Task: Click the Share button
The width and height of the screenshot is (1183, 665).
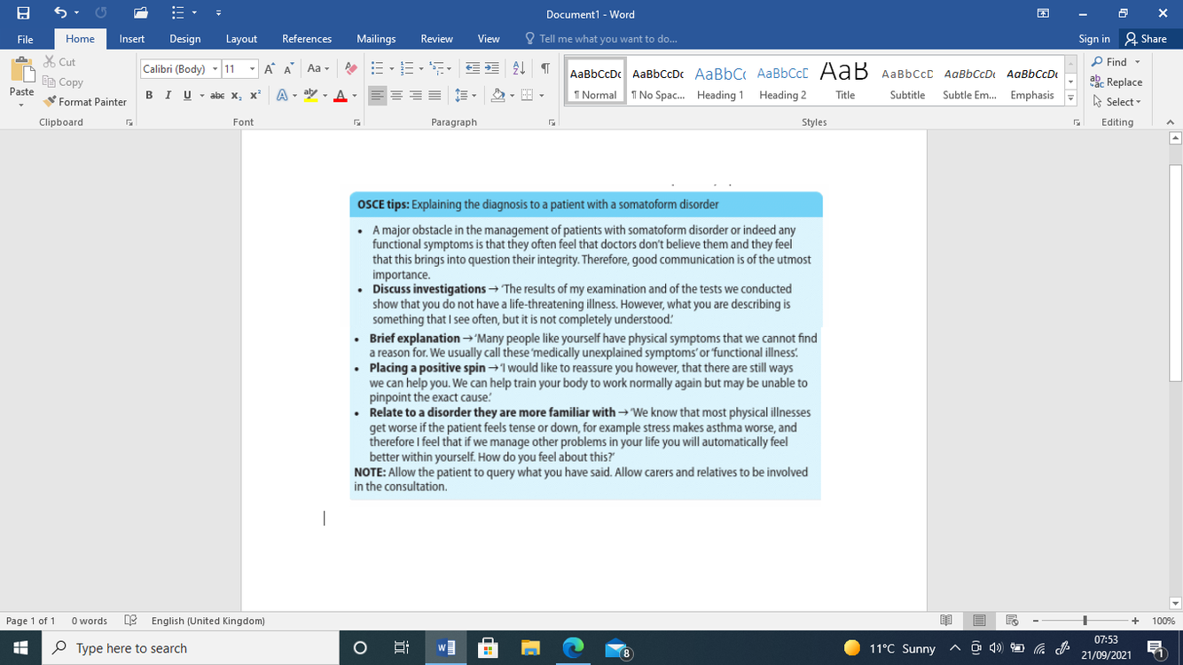Action: (x=1146, y=39)
